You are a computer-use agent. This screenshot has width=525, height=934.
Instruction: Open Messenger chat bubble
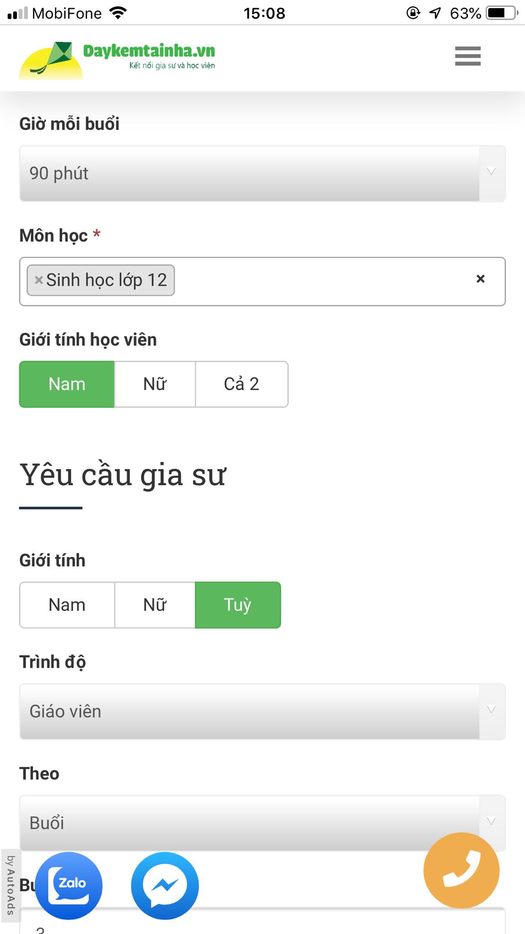coord(165,885)
